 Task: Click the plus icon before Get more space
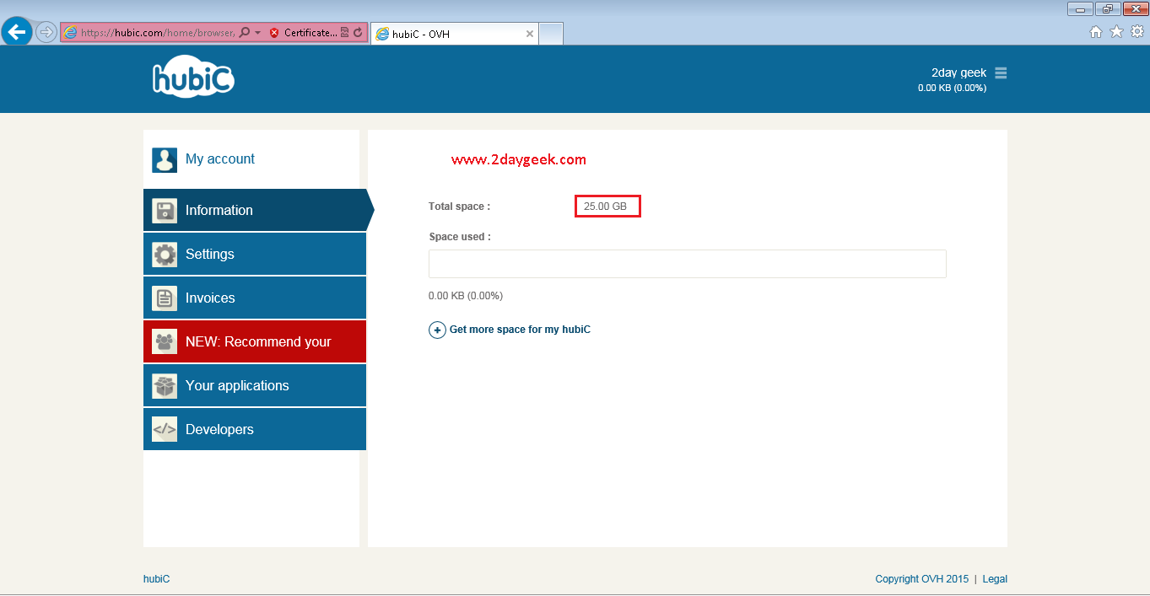[437, 330]
